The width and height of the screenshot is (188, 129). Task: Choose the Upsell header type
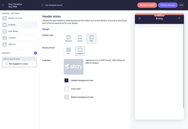[x=80, y=39]
